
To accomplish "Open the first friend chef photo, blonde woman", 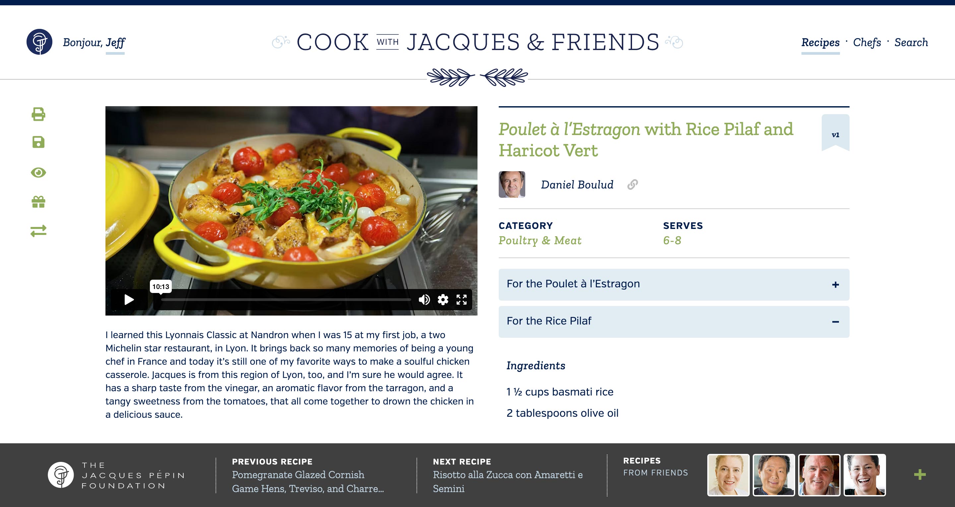I will click(x=728, y=475).
